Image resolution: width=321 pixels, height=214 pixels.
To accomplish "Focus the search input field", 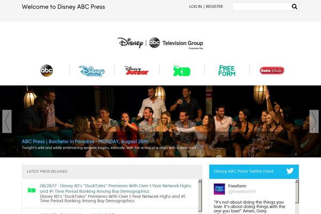I will click(x=262, y=6).
